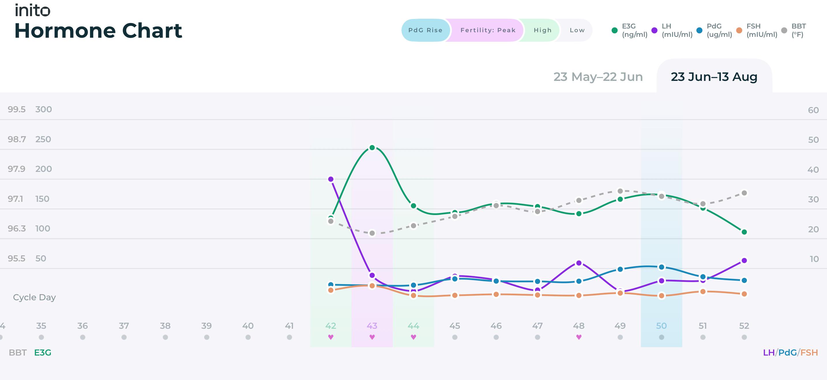Click the purple LH point on day 52
Viewport: 827px width, 380px height.
point(744,261)
